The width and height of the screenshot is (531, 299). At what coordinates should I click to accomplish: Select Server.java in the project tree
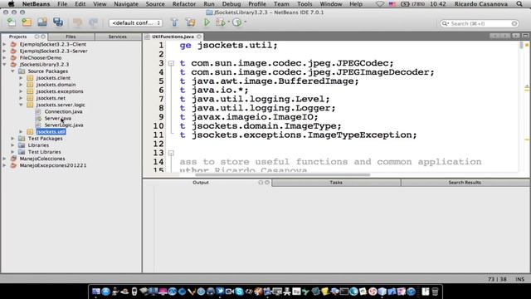[x=58, y=118]
